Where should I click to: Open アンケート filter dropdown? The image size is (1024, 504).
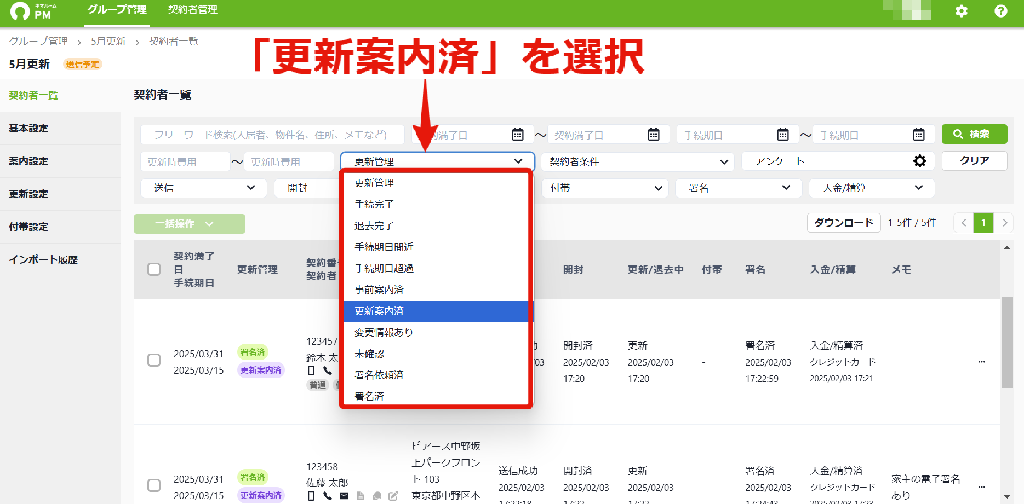point(838,161)
